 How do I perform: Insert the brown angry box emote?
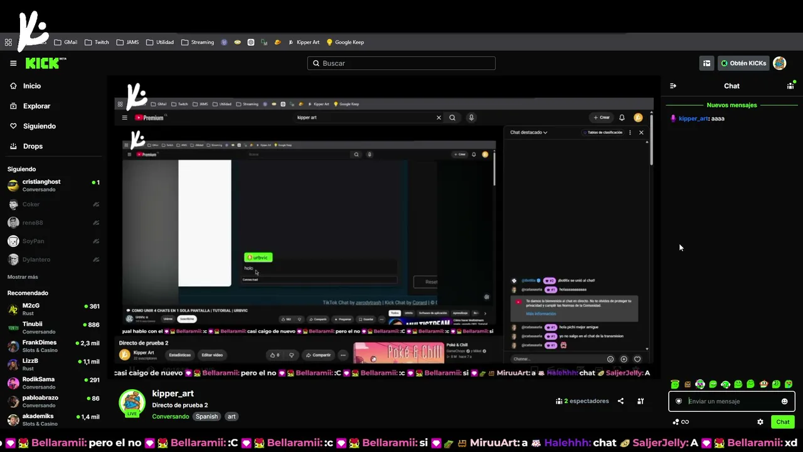coord(688,384)
